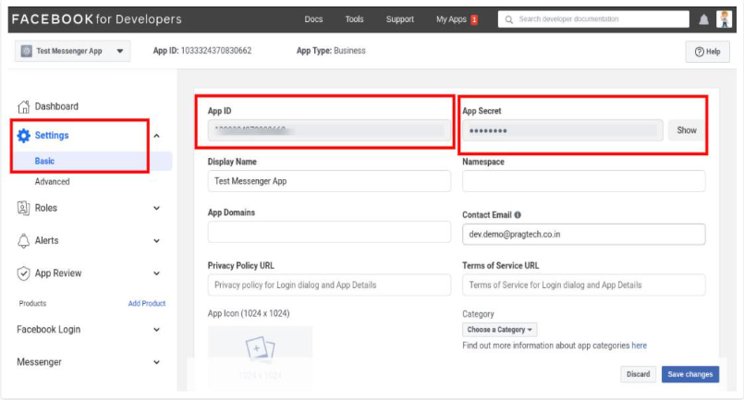Expand the Facebook Login product chevron
744x400 pixels.
(156, 329)
